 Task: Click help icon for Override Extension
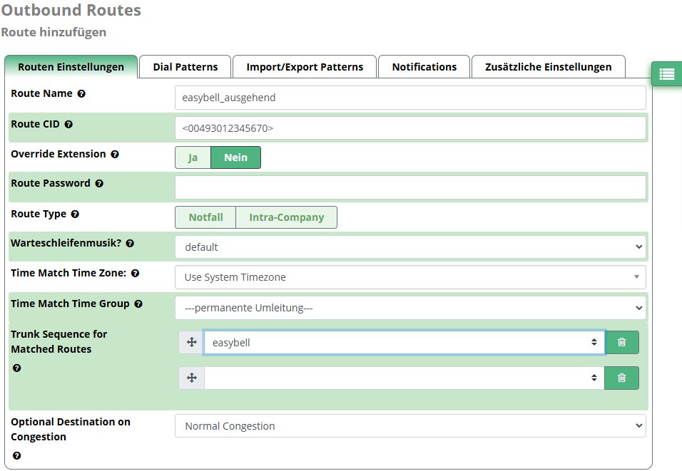(115, 155)
